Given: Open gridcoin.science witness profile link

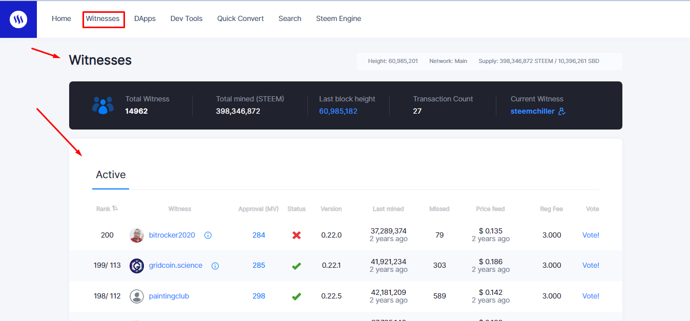Looking at the screenshot, I should click(176, 266).
